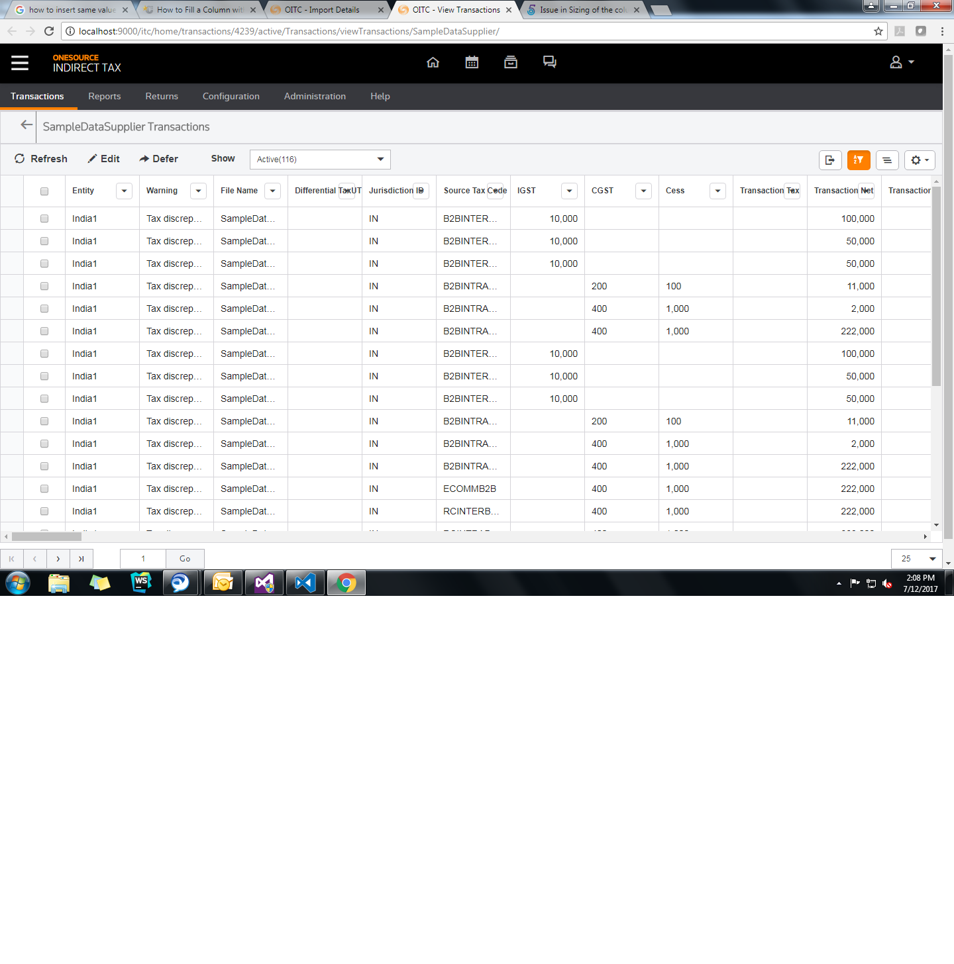Open the archive box icon in header

click(511, 62)
